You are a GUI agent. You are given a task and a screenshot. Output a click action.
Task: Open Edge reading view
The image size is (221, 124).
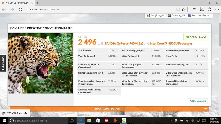[x=178, y=9]
